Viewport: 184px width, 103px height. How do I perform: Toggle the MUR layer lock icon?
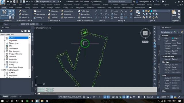pyautogui.click(x=149, y=11)
